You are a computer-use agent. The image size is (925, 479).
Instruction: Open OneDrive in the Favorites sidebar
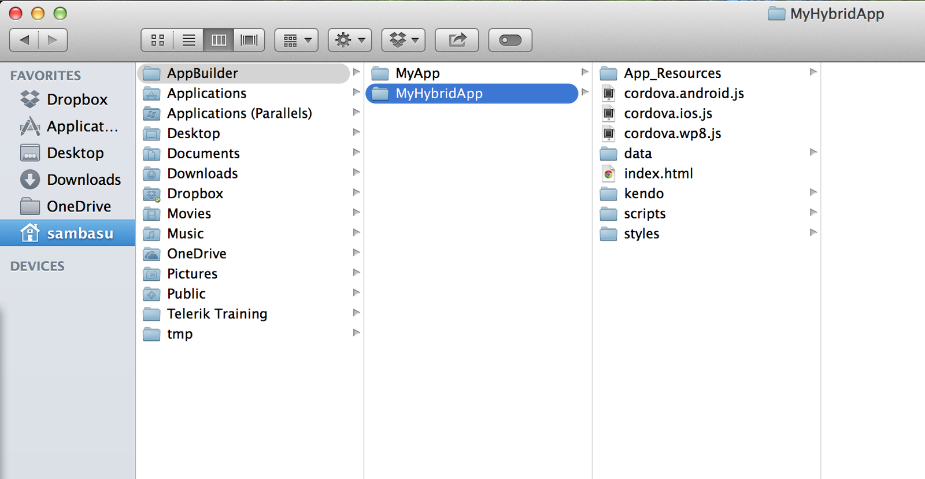(x=68, y=206)
